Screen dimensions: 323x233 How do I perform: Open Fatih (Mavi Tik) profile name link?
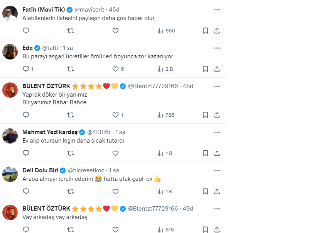click(44, 10)
